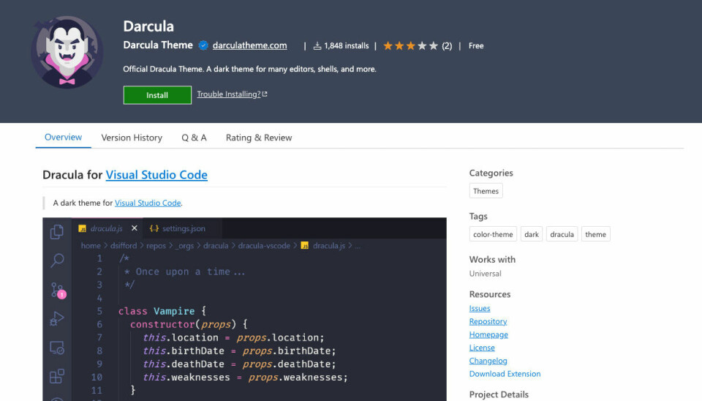Click breadcrumb segment 'home'

click(x=91, y=246)
